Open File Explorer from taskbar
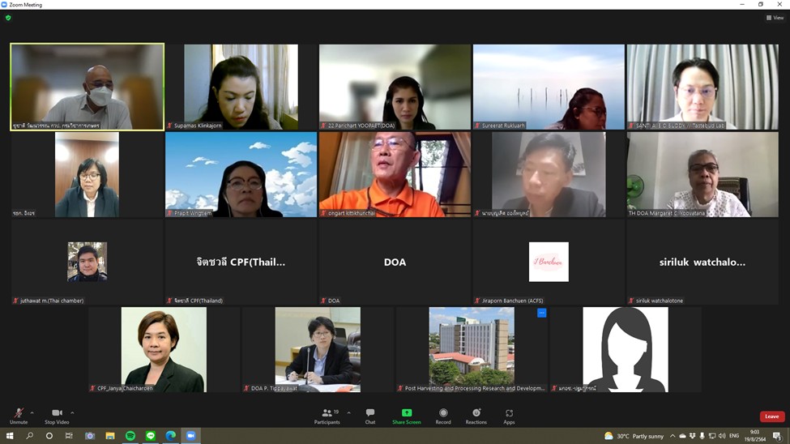This screenshot has height=444, width=790. [110, 436]
